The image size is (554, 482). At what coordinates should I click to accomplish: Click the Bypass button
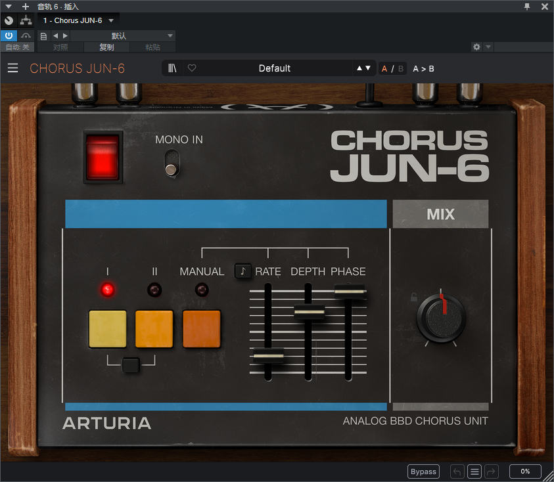tap(423, 471)
